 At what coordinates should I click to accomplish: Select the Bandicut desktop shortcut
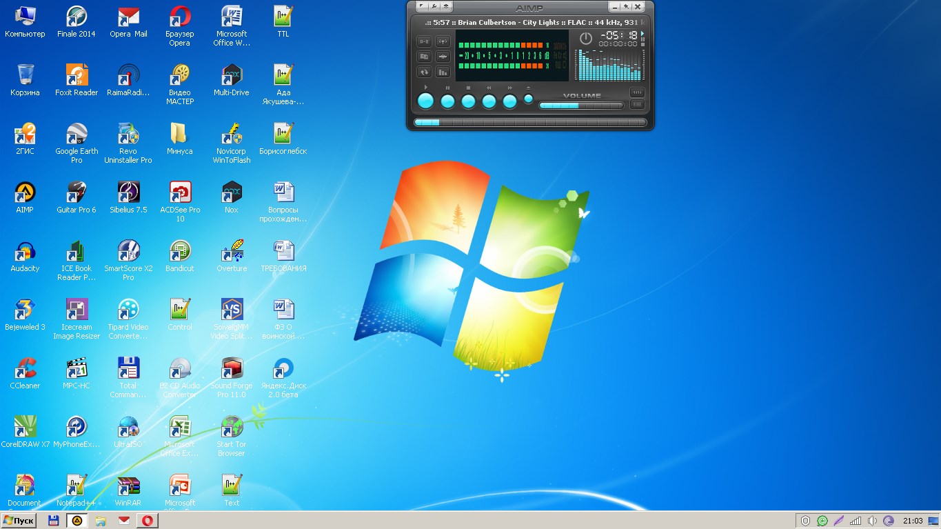[180, 257]
